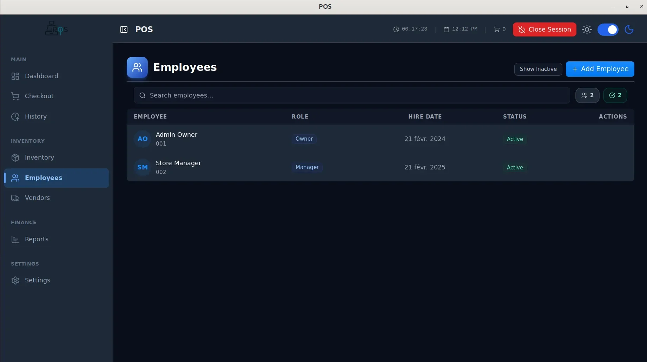Open the cart icon showing 0
647x362 pixels.
click(496, 29)
